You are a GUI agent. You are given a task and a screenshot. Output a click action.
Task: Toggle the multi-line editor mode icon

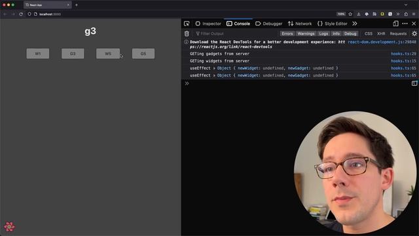coord(414,83)
